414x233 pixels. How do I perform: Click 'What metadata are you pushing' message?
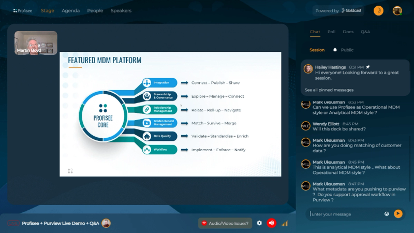359,195
